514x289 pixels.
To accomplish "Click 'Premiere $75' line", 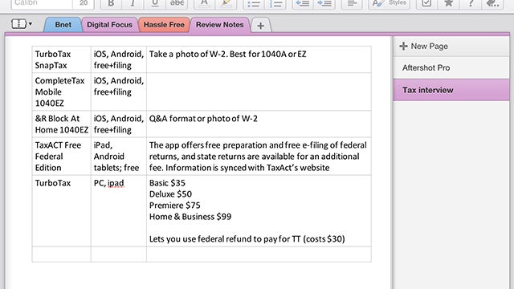I will 175,206.
